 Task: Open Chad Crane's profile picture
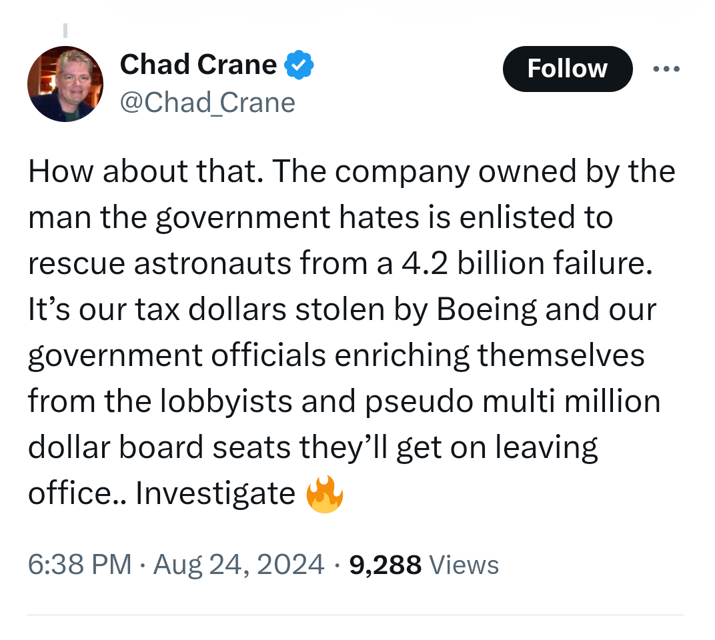click(x=65, y=84)
